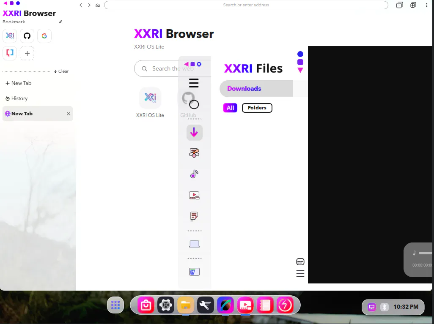Click blue circle Files window control
The width and height of the screenshot is (434, 324).
point(300,54)
